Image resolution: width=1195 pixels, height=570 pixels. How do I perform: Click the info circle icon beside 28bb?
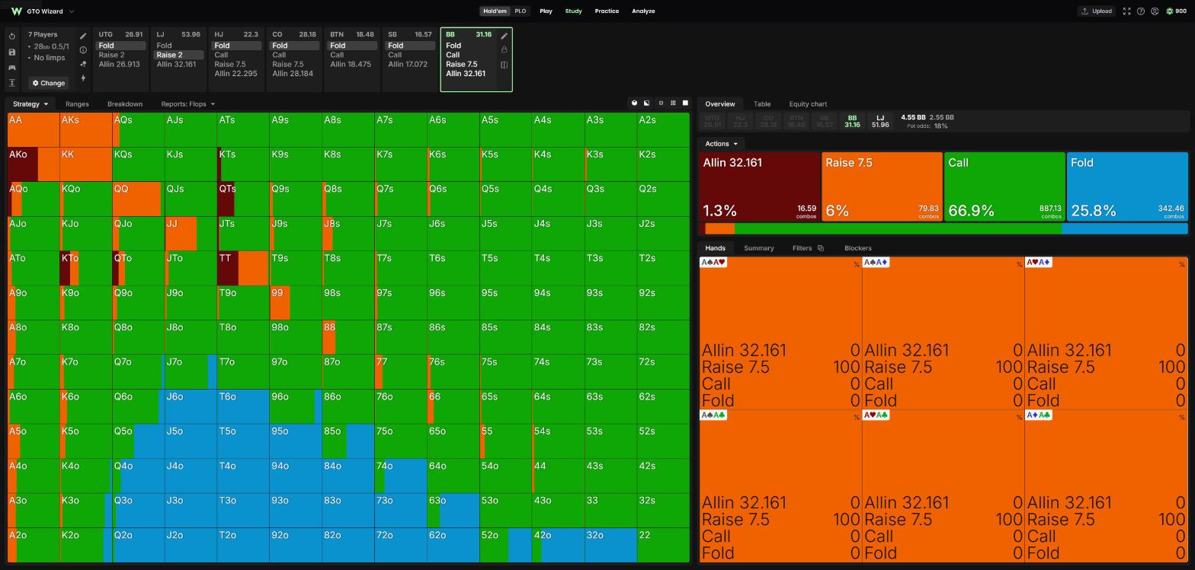(83, 50)
